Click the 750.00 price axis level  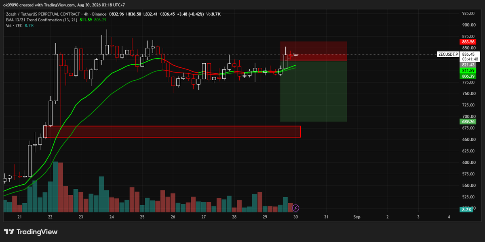point(468,94)
